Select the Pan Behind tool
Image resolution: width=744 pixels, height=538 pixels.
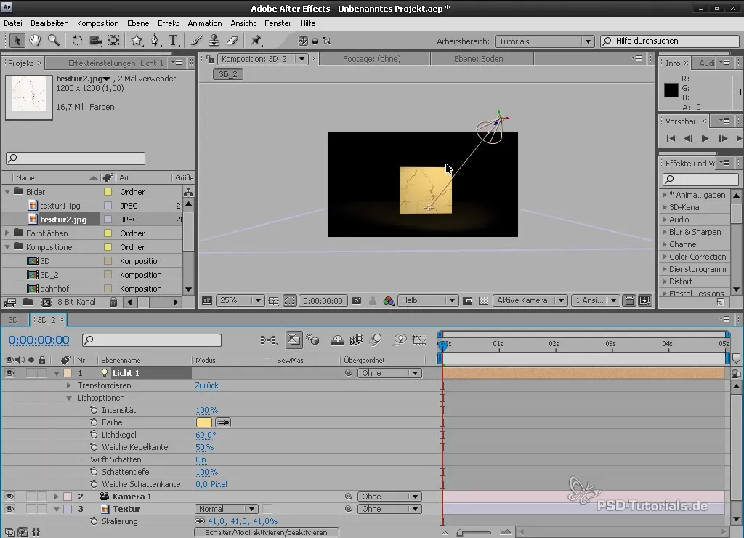tap(113, 41)
